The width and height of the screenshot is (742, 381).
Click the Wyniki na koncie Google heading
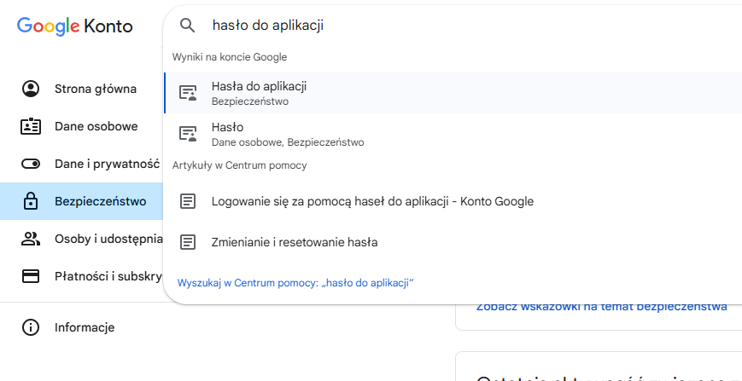[x=230, y=57]
